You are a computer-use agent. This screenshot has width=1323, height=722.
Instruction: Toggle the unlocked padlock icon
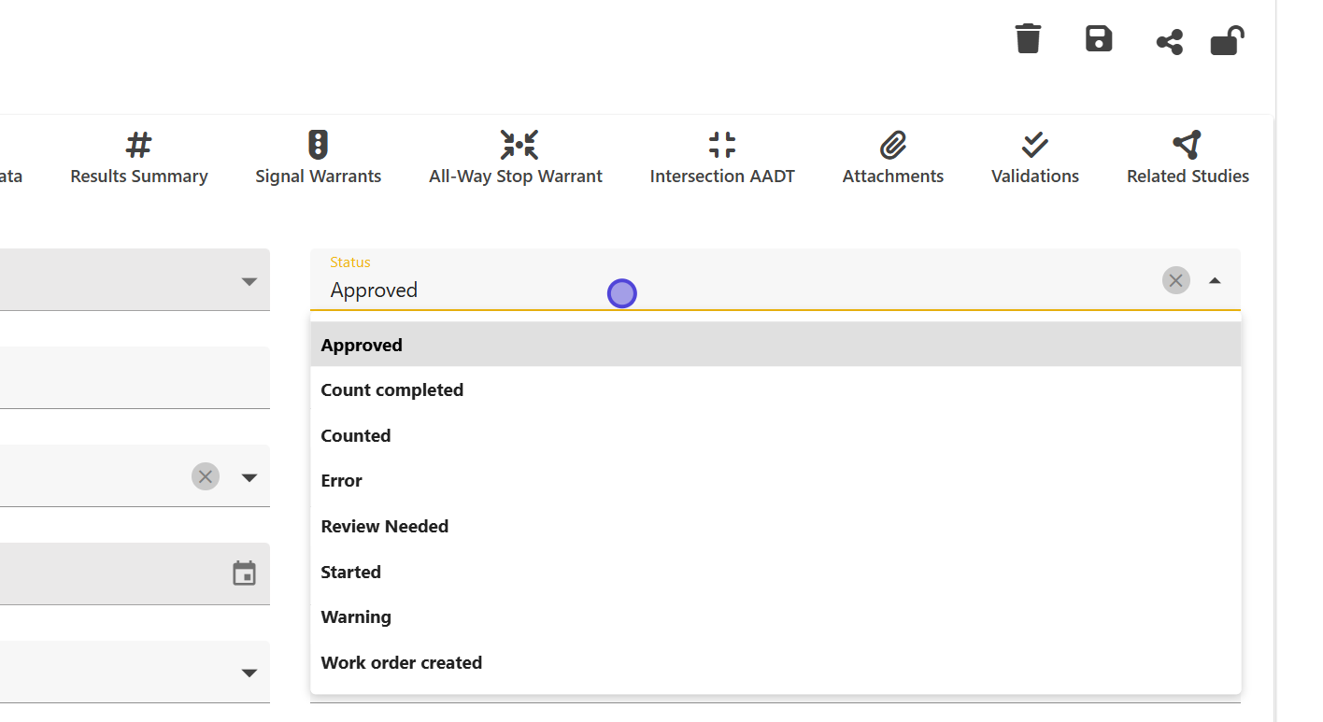point(1227,41)
